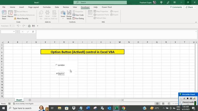Add a new sheet

30,100
